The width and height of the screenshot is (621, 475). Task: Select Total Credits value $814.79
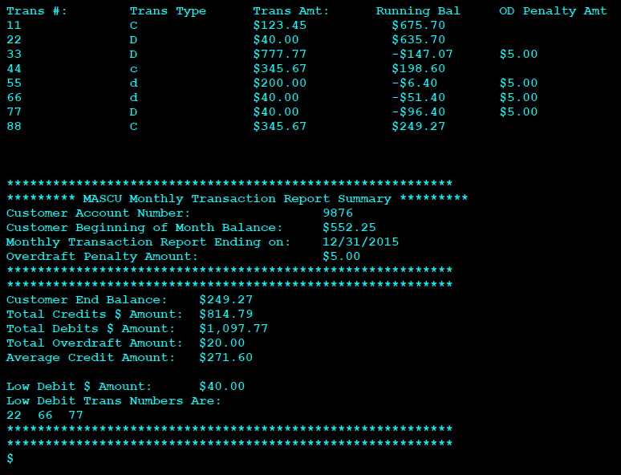(225, 315)
